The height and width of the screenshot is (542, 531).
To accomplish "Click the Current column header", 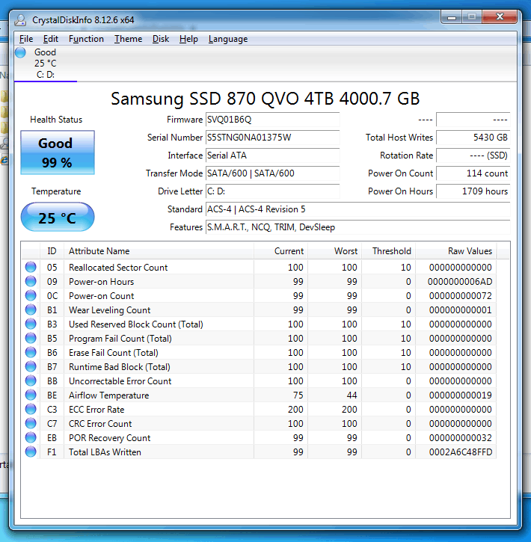I will pos(280,251).
